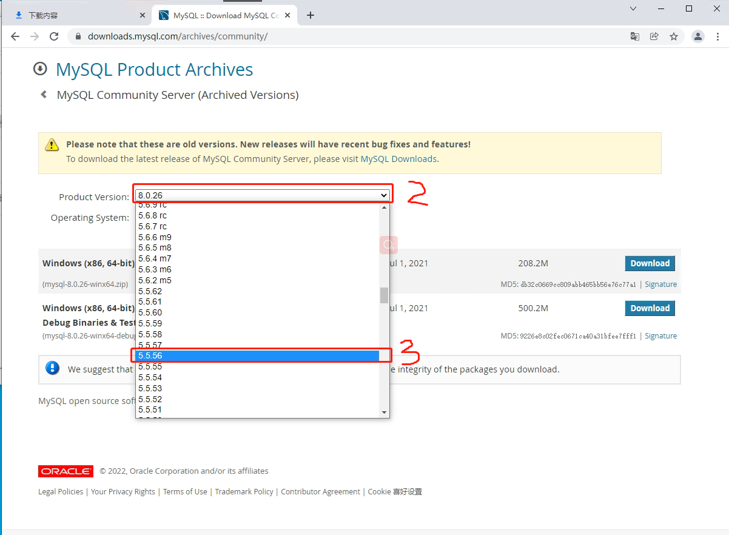This screenshot has height=535, width=729.
Task: Open Terms of Use footer link
Action: (185, 492)
